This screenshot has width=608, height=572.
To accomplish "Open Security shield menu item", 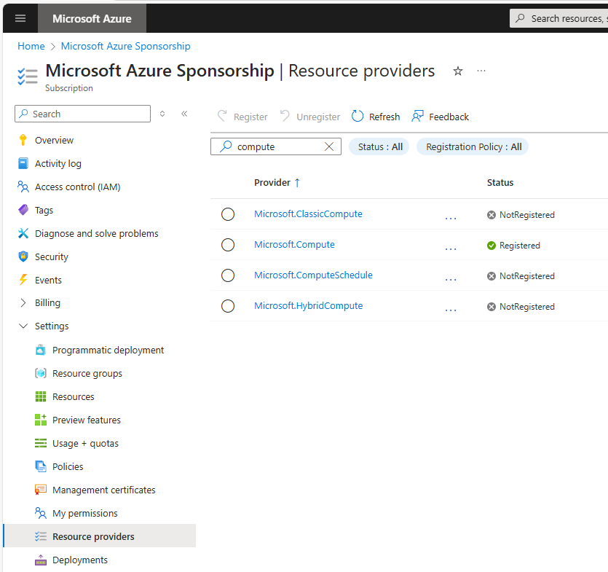I will [x=51, y=256].
